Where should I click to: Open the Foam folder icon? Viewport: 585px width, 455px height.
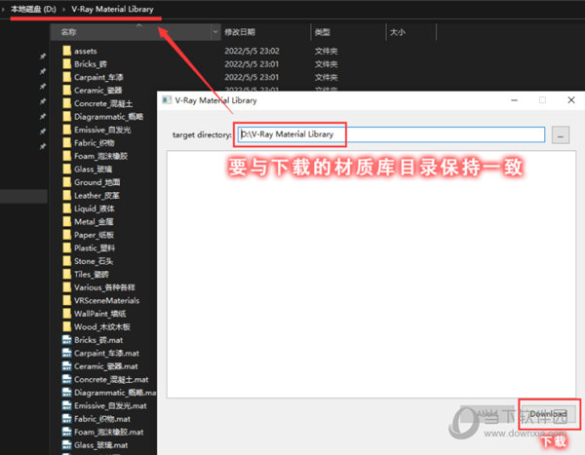pyautogui.click(x=66, y=156)
